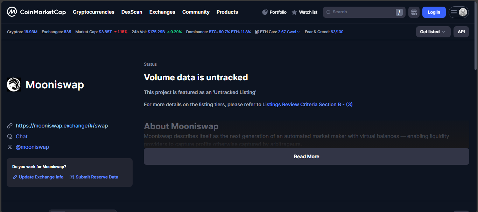Select the slash shortcut key in search
Viewport: 478px width, 212px height.
tap(399, 12)
